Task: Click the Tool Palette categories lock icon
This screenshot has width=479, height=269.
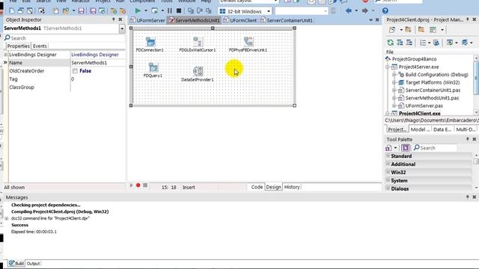Action: coord(388,148)
